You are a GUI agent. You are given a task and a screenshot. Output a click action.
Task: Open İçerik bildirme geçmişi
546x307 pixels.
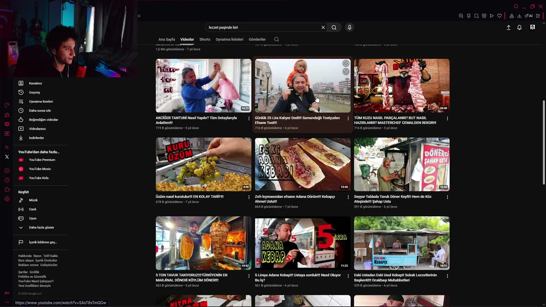(40, 242)
